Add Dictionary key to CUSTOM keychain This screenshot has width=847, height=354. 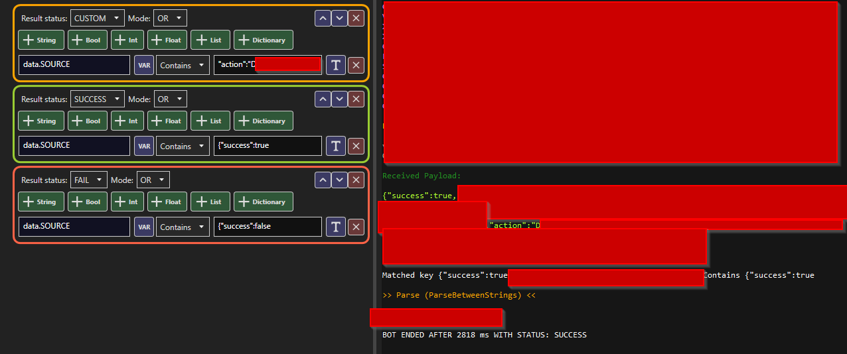(264, 40)
